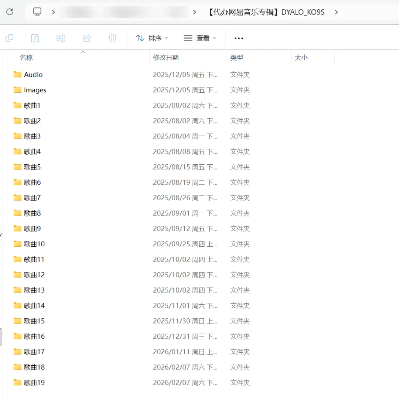Select the 歌曲6 folder icon

click(x=17, y=182)
